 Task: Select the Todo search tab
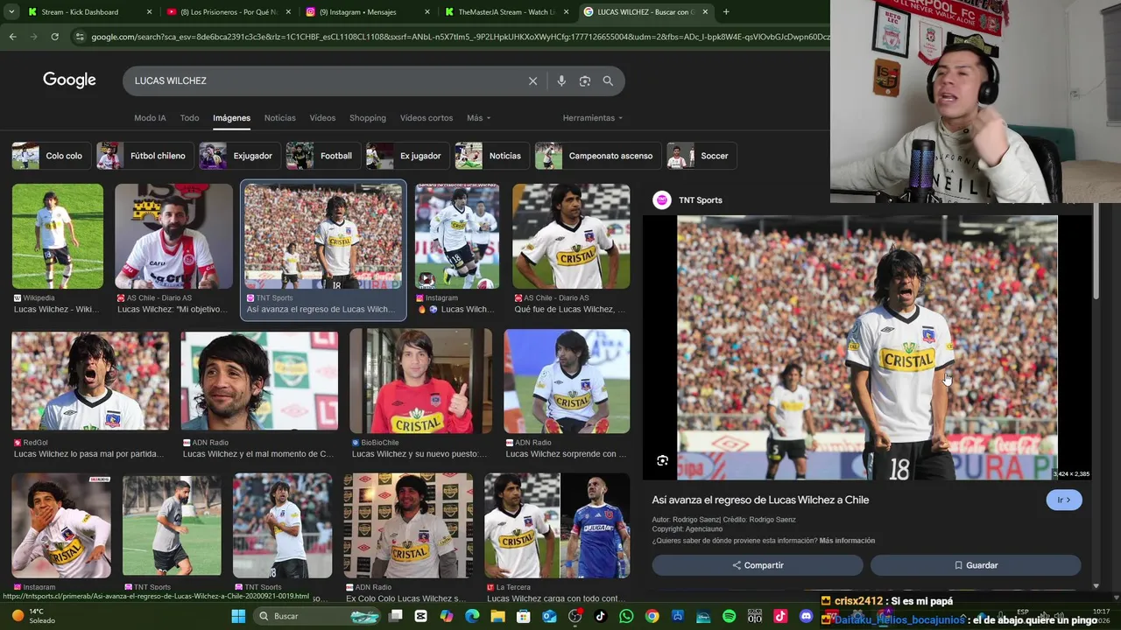tap(189, 118)
